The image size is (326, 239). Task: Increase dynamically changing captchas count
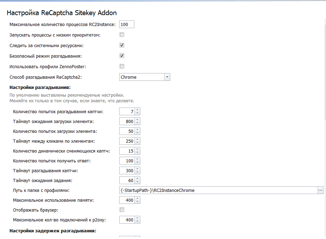[137, 149]
